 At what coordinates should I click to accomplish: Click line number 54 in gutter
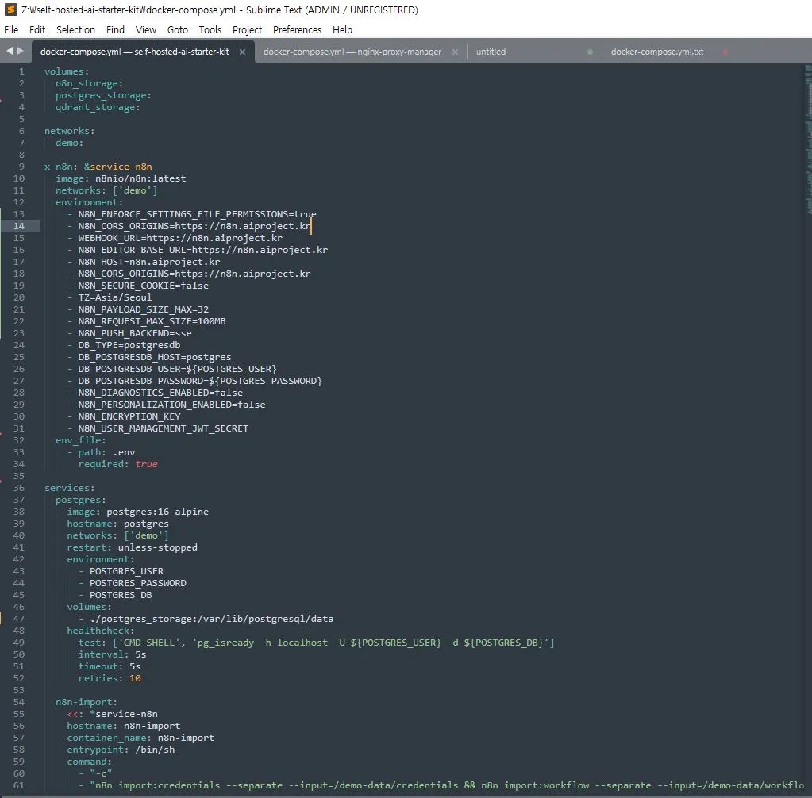pyautogui.click(x=18, y=702)
